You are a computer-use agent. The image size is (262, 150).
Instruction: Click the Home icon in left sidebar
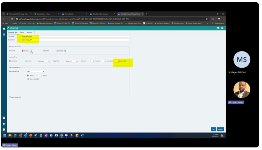(4, 29)
